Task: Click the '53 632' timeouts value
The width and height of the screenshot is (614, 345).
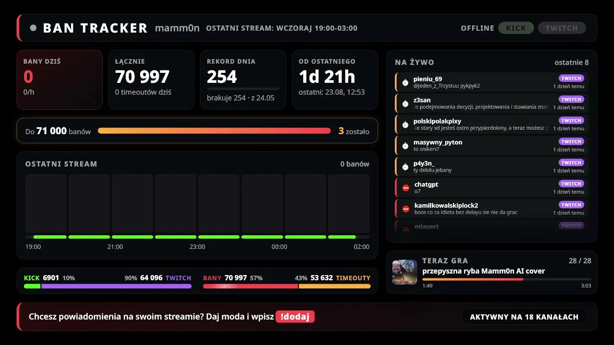Action: (x=322, y=278)
